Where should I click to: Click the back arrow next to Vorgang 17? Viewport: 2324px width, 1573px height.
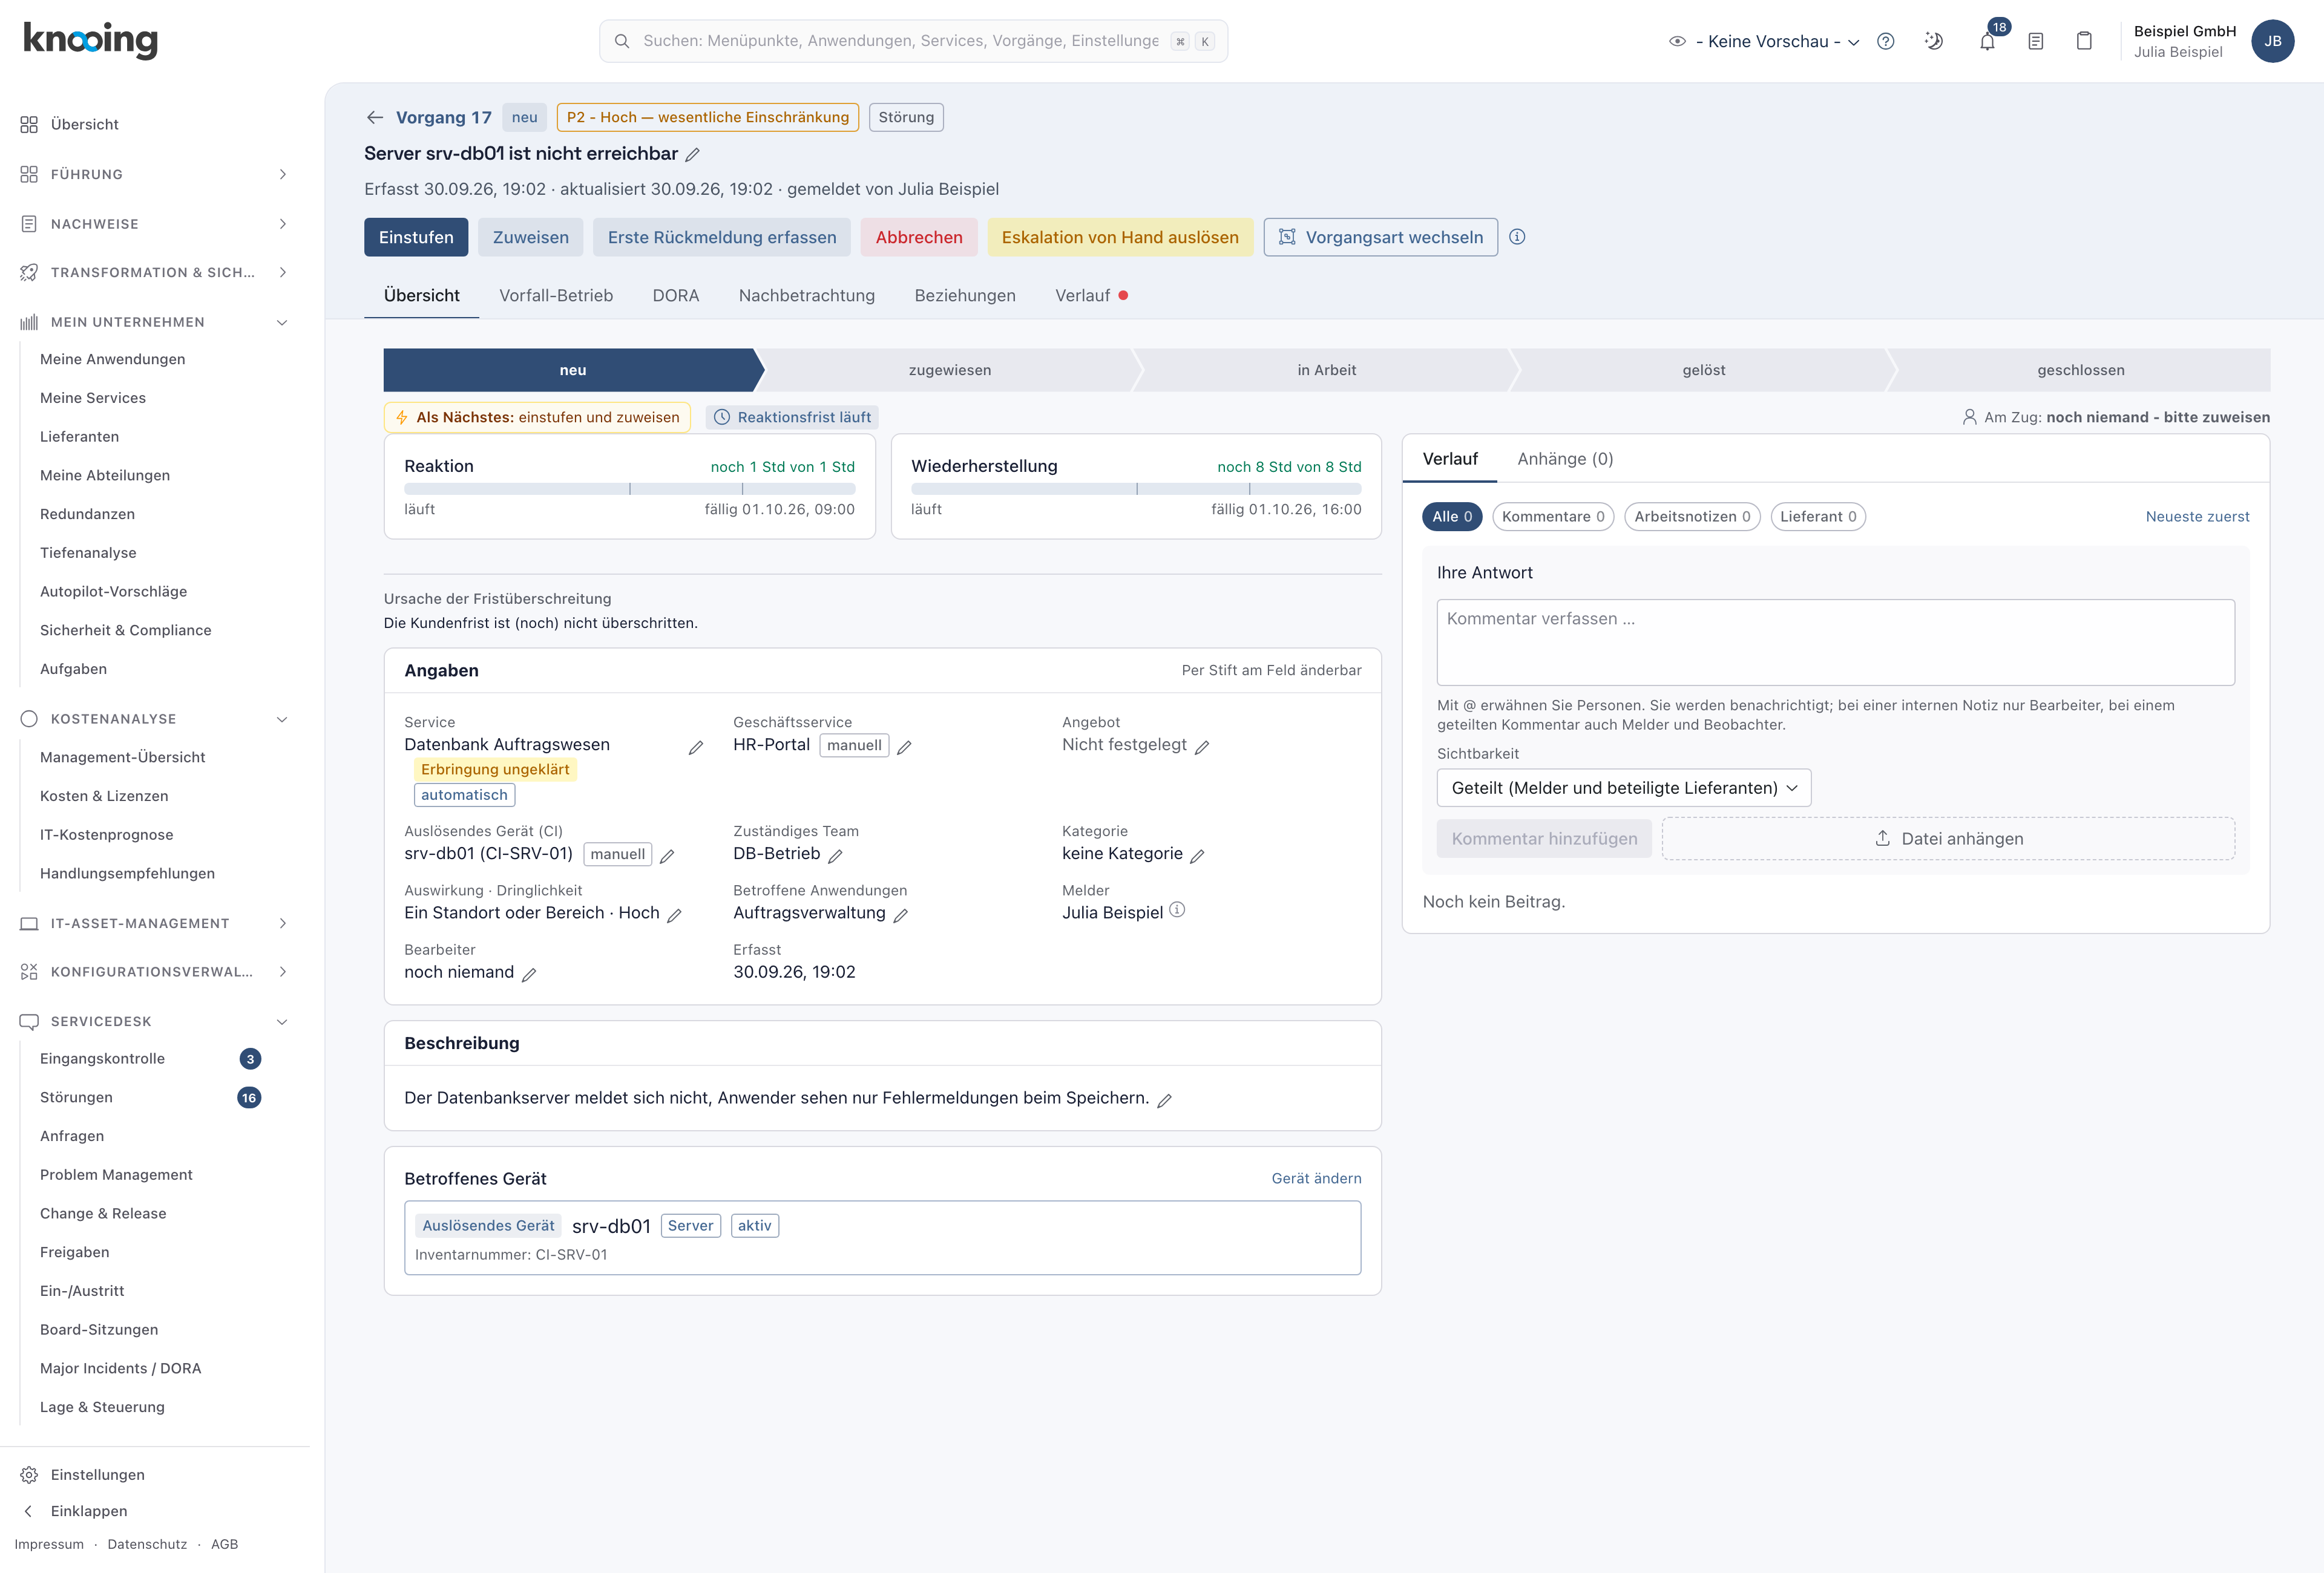point(375,117)
